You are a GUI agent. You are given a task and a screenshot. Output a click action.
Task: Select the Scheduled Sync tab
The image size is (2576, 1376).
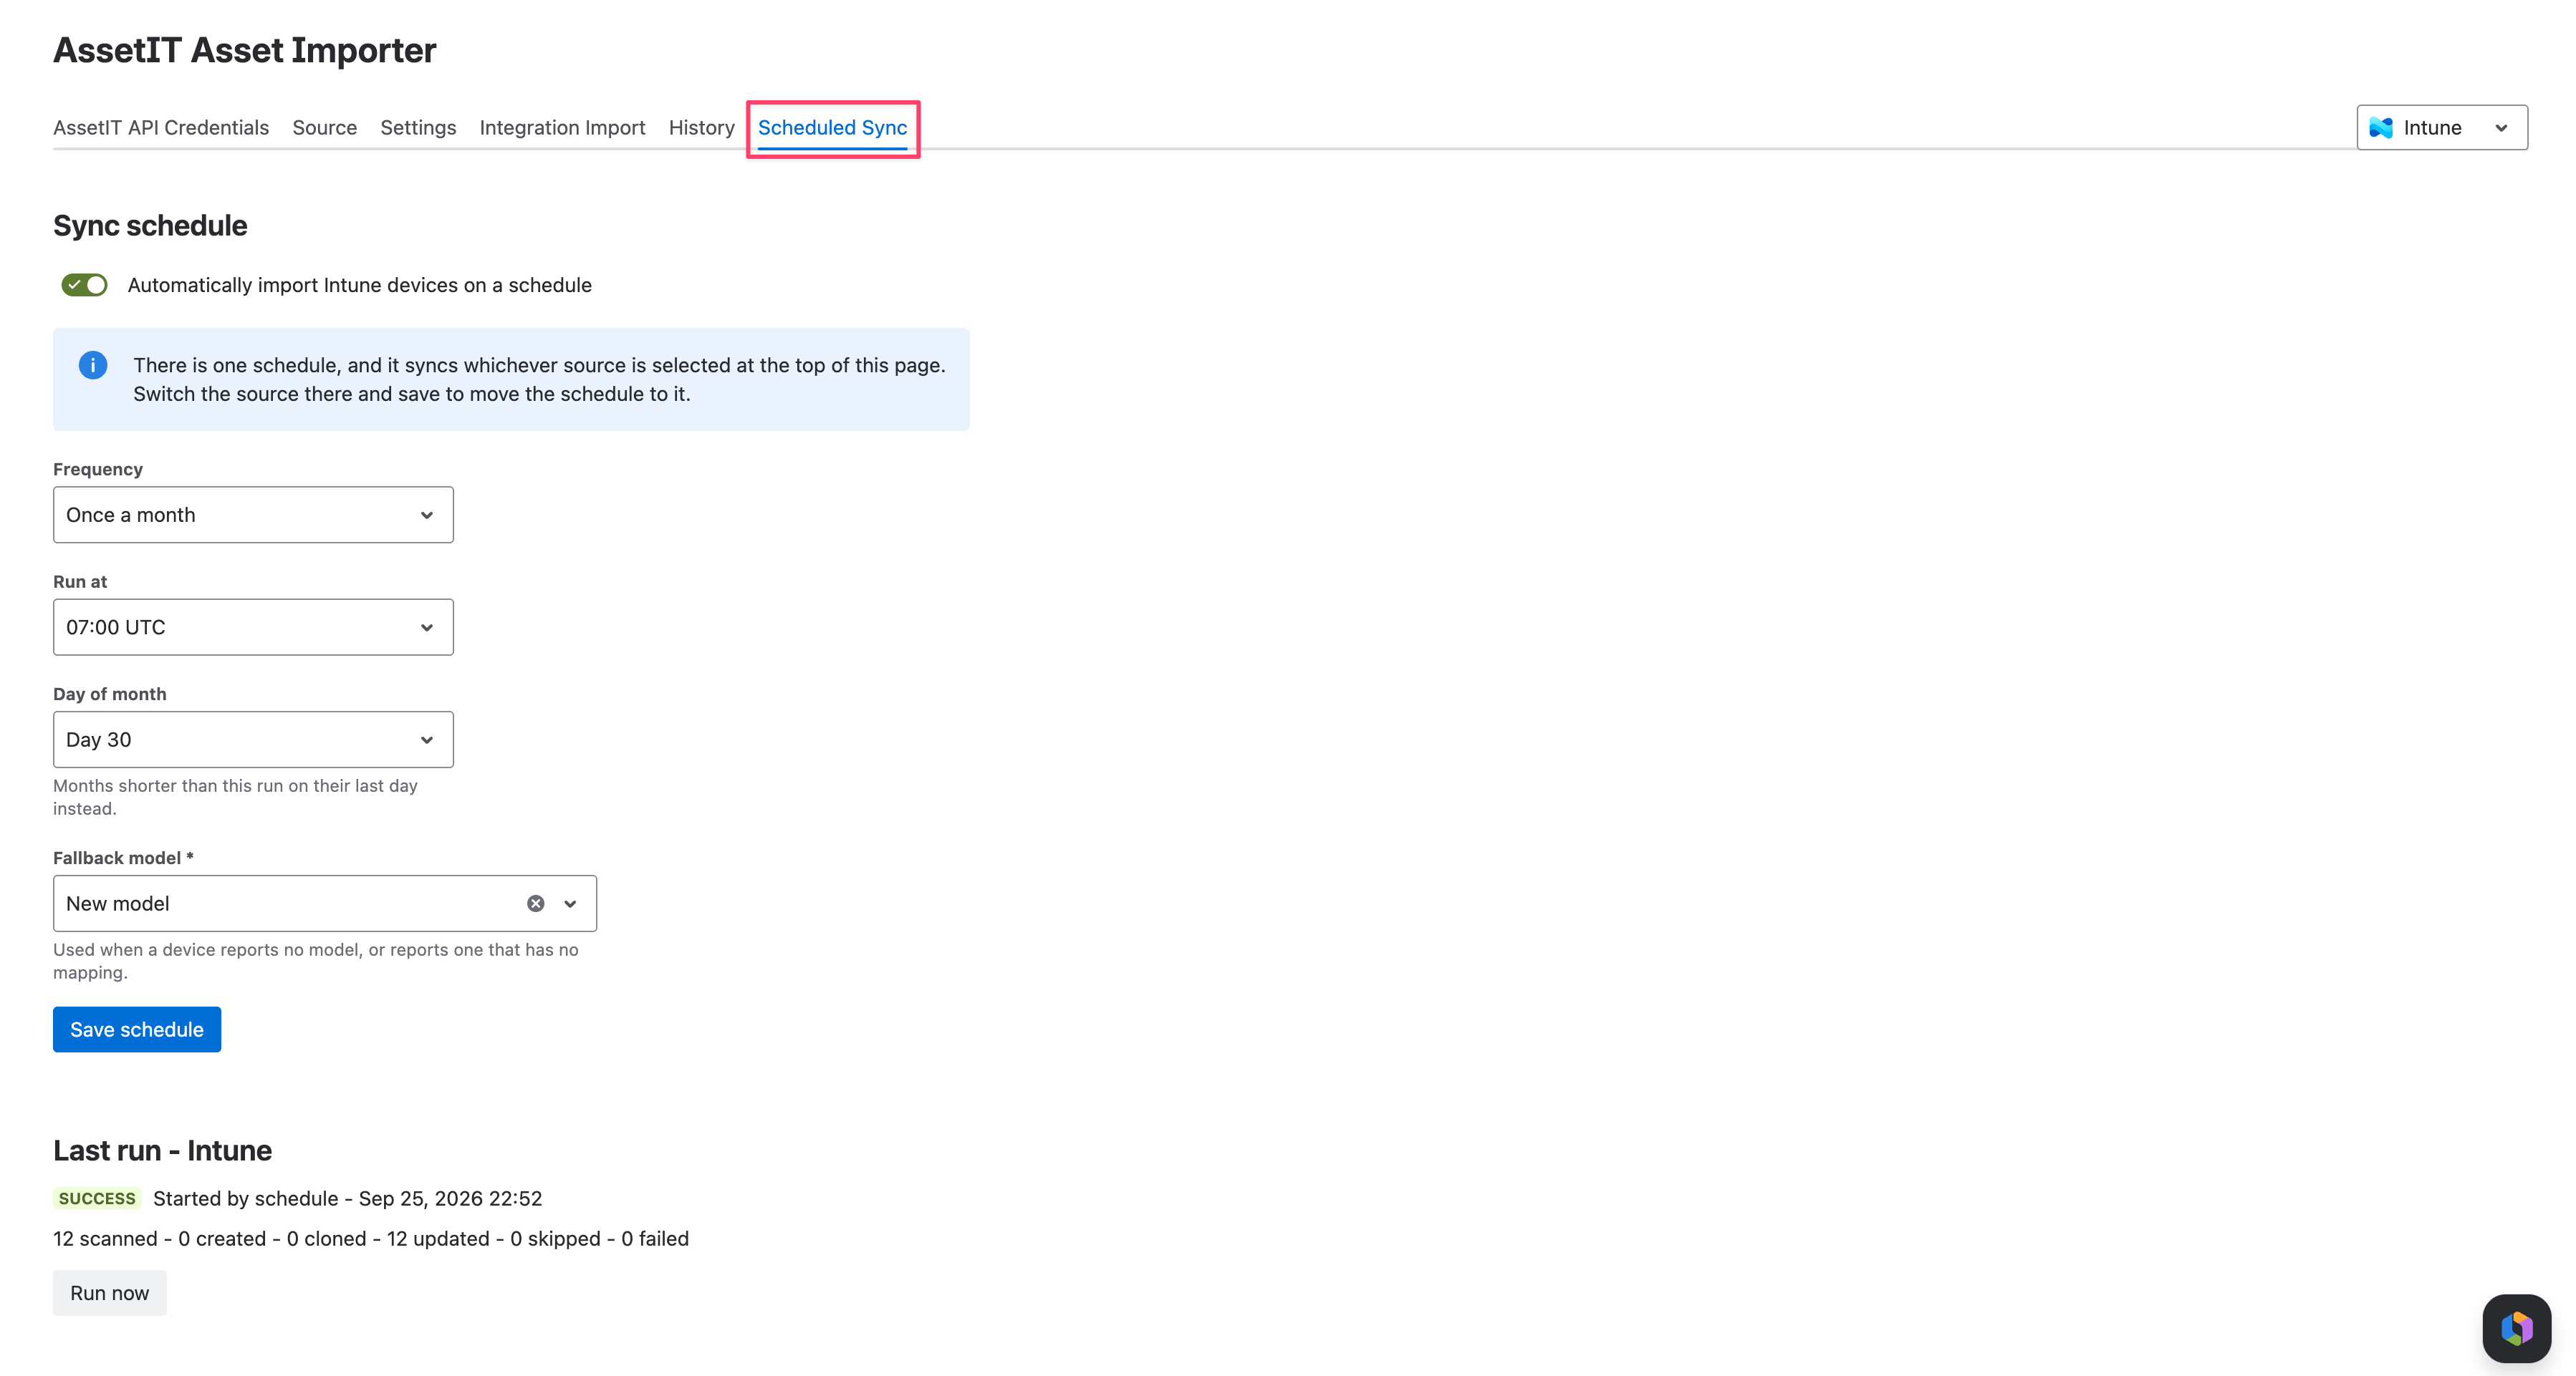[x=832, y=128]
